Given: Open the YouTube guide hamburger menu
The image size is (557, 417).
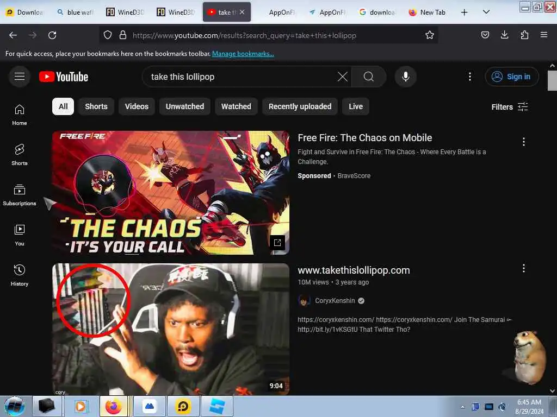Looking at the screenshot, I should [x=20, y=76].
